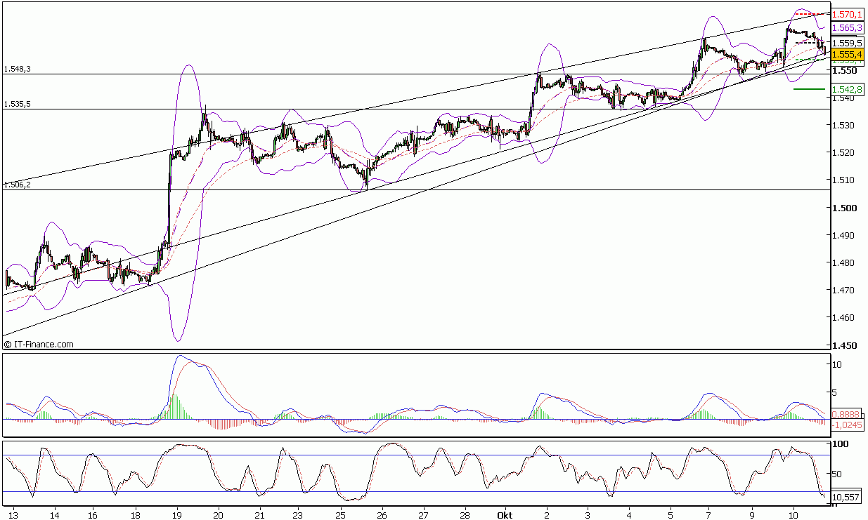Image resolution: width=868 pixels, height=520 pixels.
Task: Open the IT-Finance.com copyright link
Action: (x=39, y=344)
